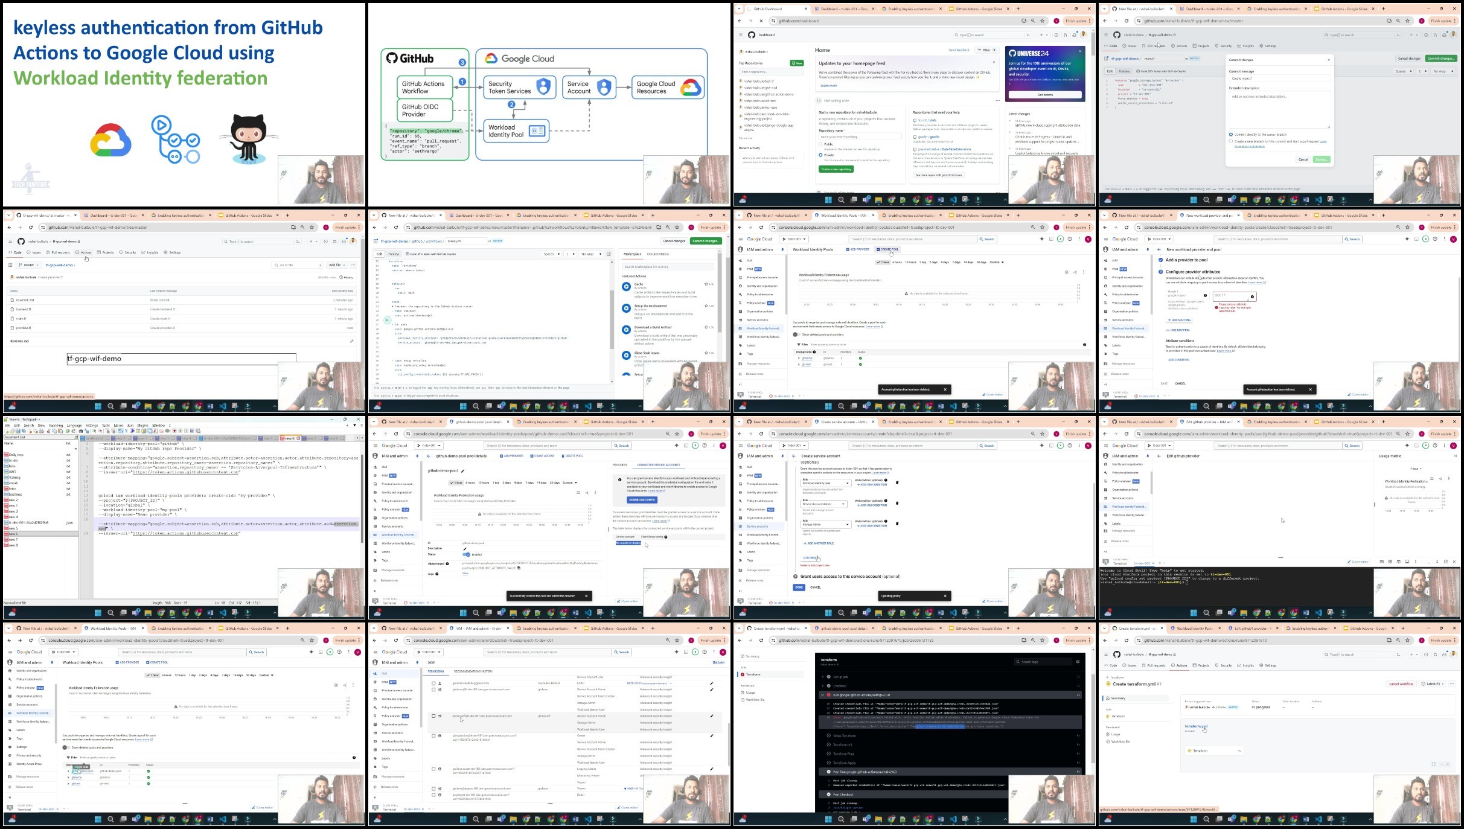
Task: Select Commit directly to the master branch
Action: click(1231, 134)
